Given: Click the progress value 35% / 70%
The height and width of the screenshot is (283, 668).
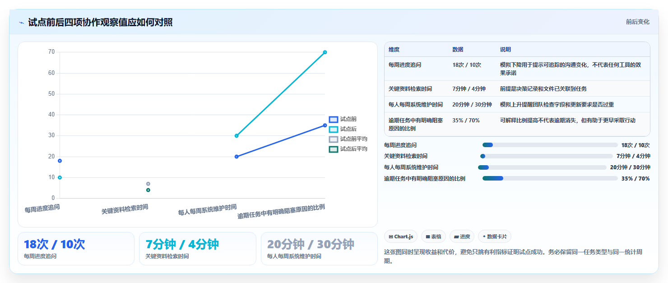Looking at the screenshot, I should (636, 179).
